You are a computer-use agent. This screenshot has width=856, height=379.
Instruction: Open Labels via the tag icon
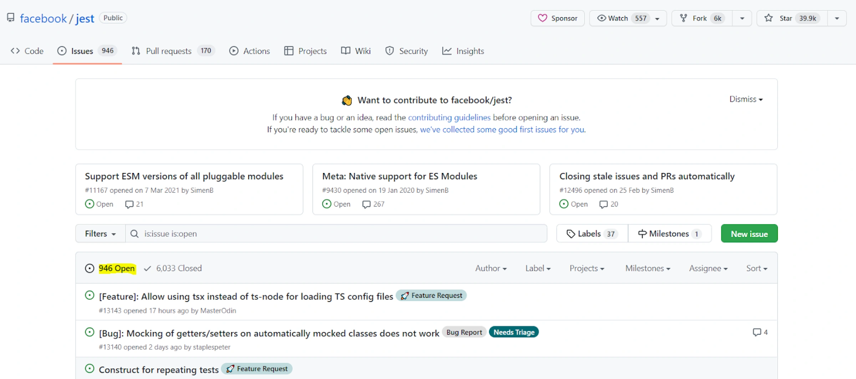tap(571, 234)
